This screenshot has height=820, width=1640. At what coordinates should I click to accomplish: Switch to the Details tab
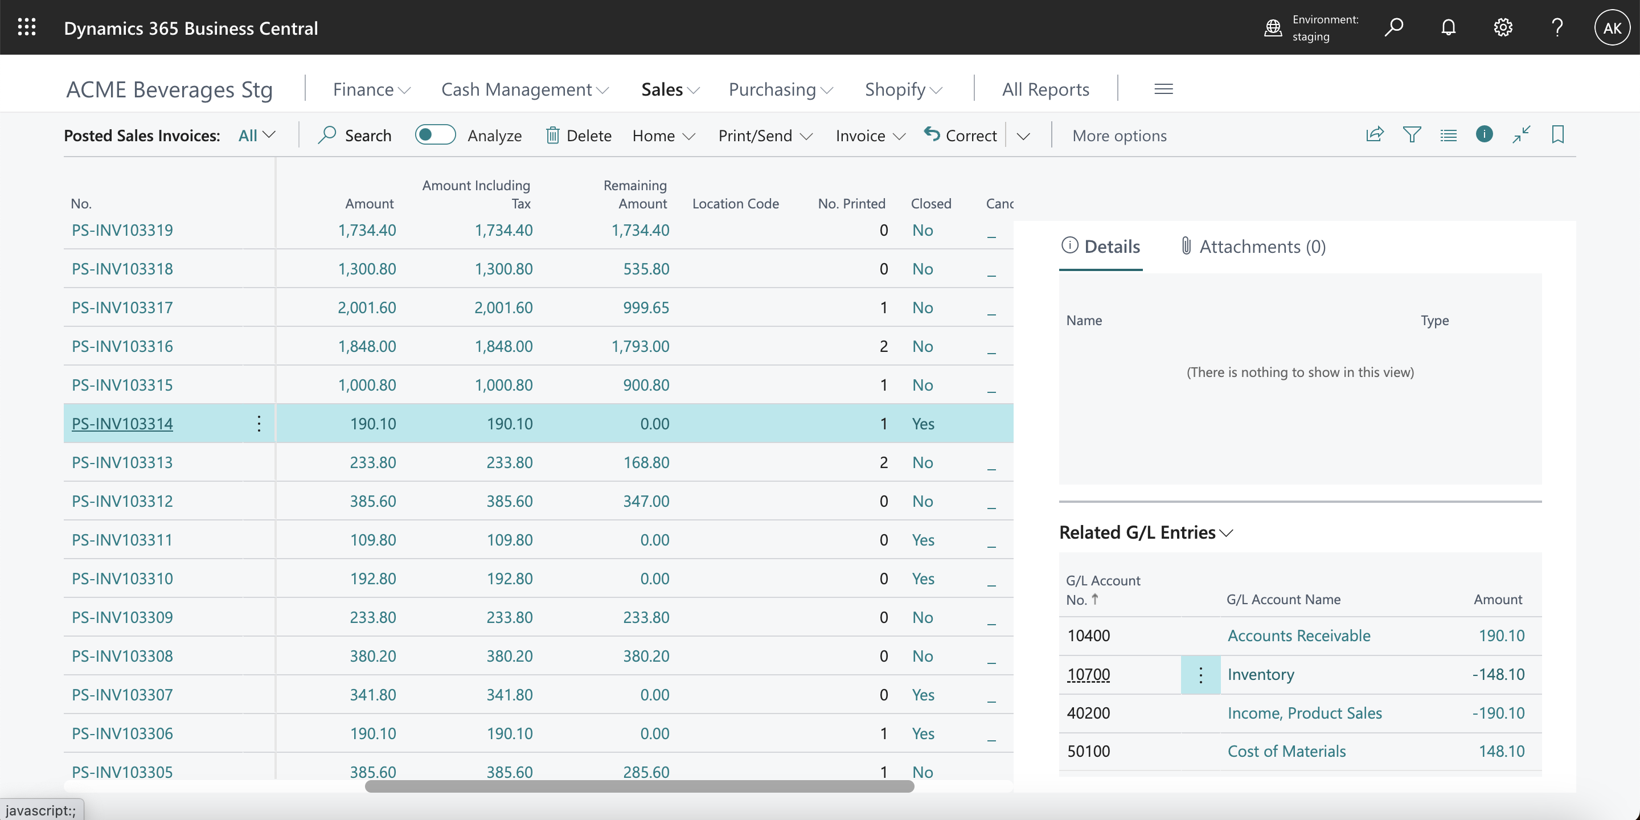(x=1101, y=247)
